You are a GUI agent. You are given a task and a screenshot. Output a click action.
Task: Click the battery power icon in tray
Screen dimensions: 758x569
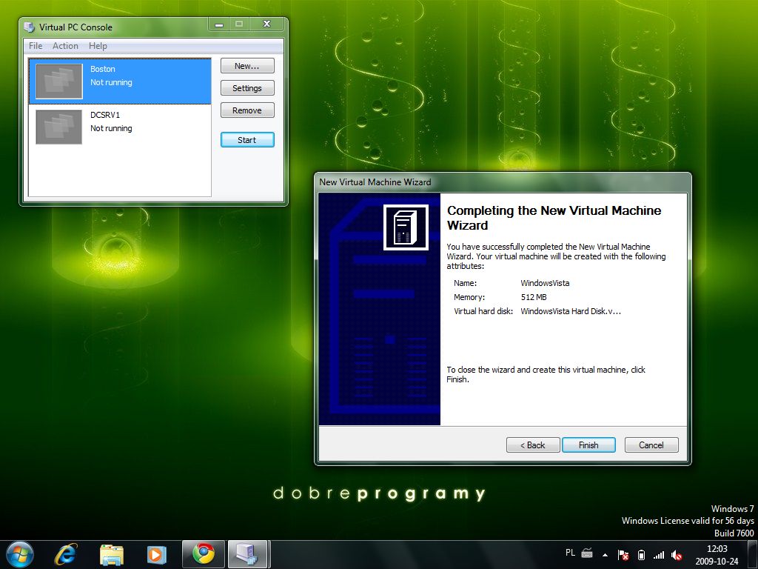[x=641, y=555]
